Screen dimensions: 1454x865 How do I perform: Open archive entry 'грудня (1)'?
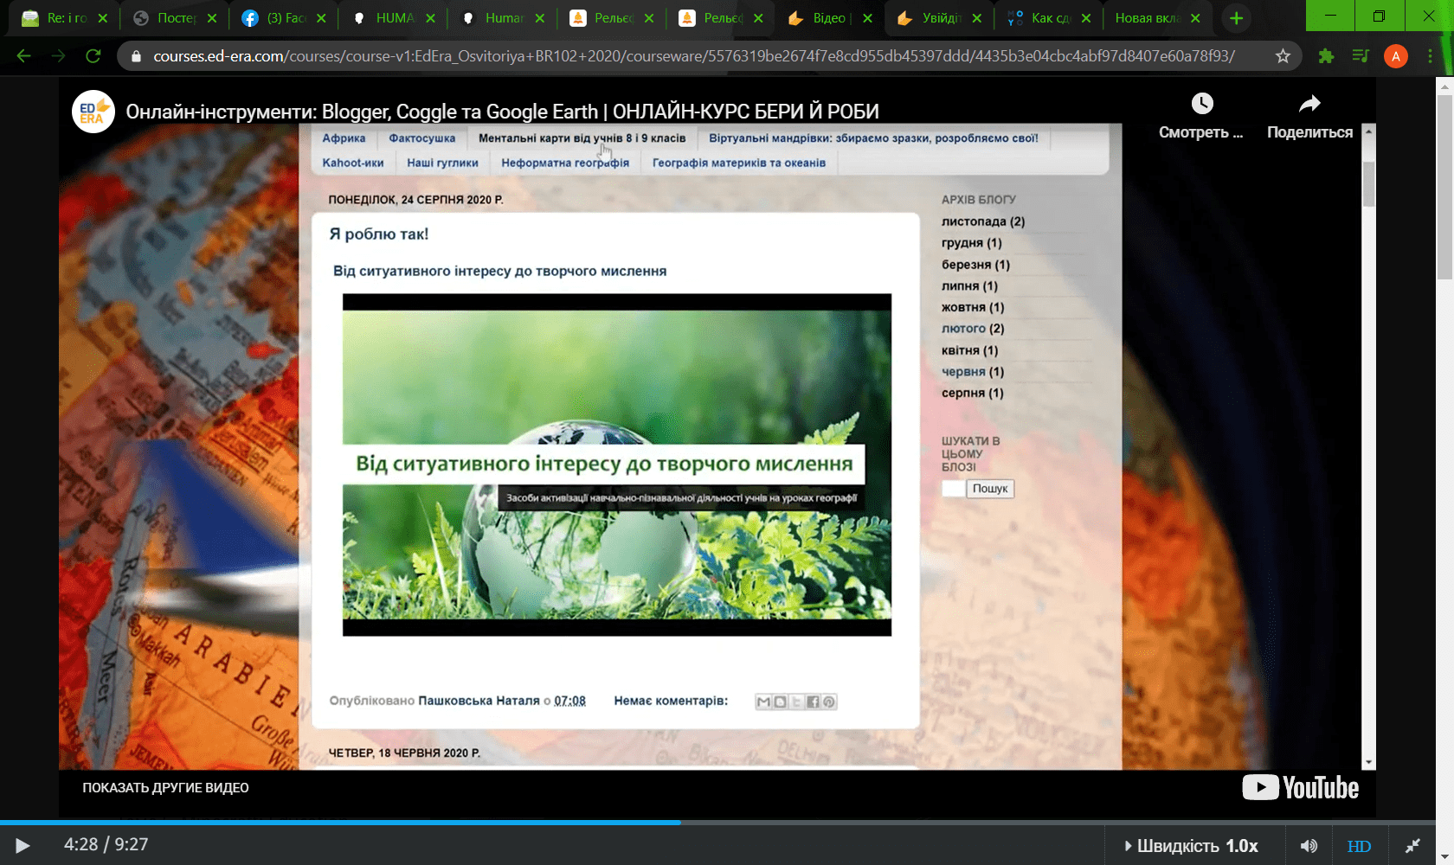(x=972, y=243)
